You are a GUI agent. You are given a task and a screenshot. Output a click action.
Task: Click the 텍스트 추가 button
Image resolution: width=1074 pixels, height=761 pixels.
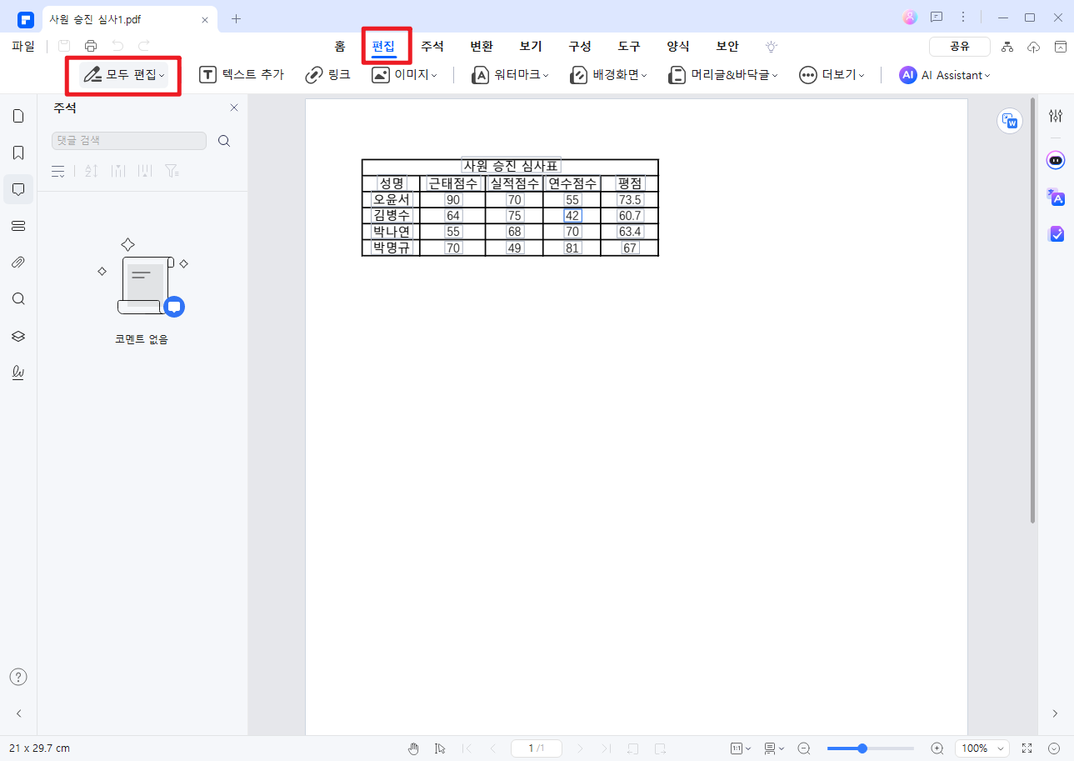pos(242,75)
